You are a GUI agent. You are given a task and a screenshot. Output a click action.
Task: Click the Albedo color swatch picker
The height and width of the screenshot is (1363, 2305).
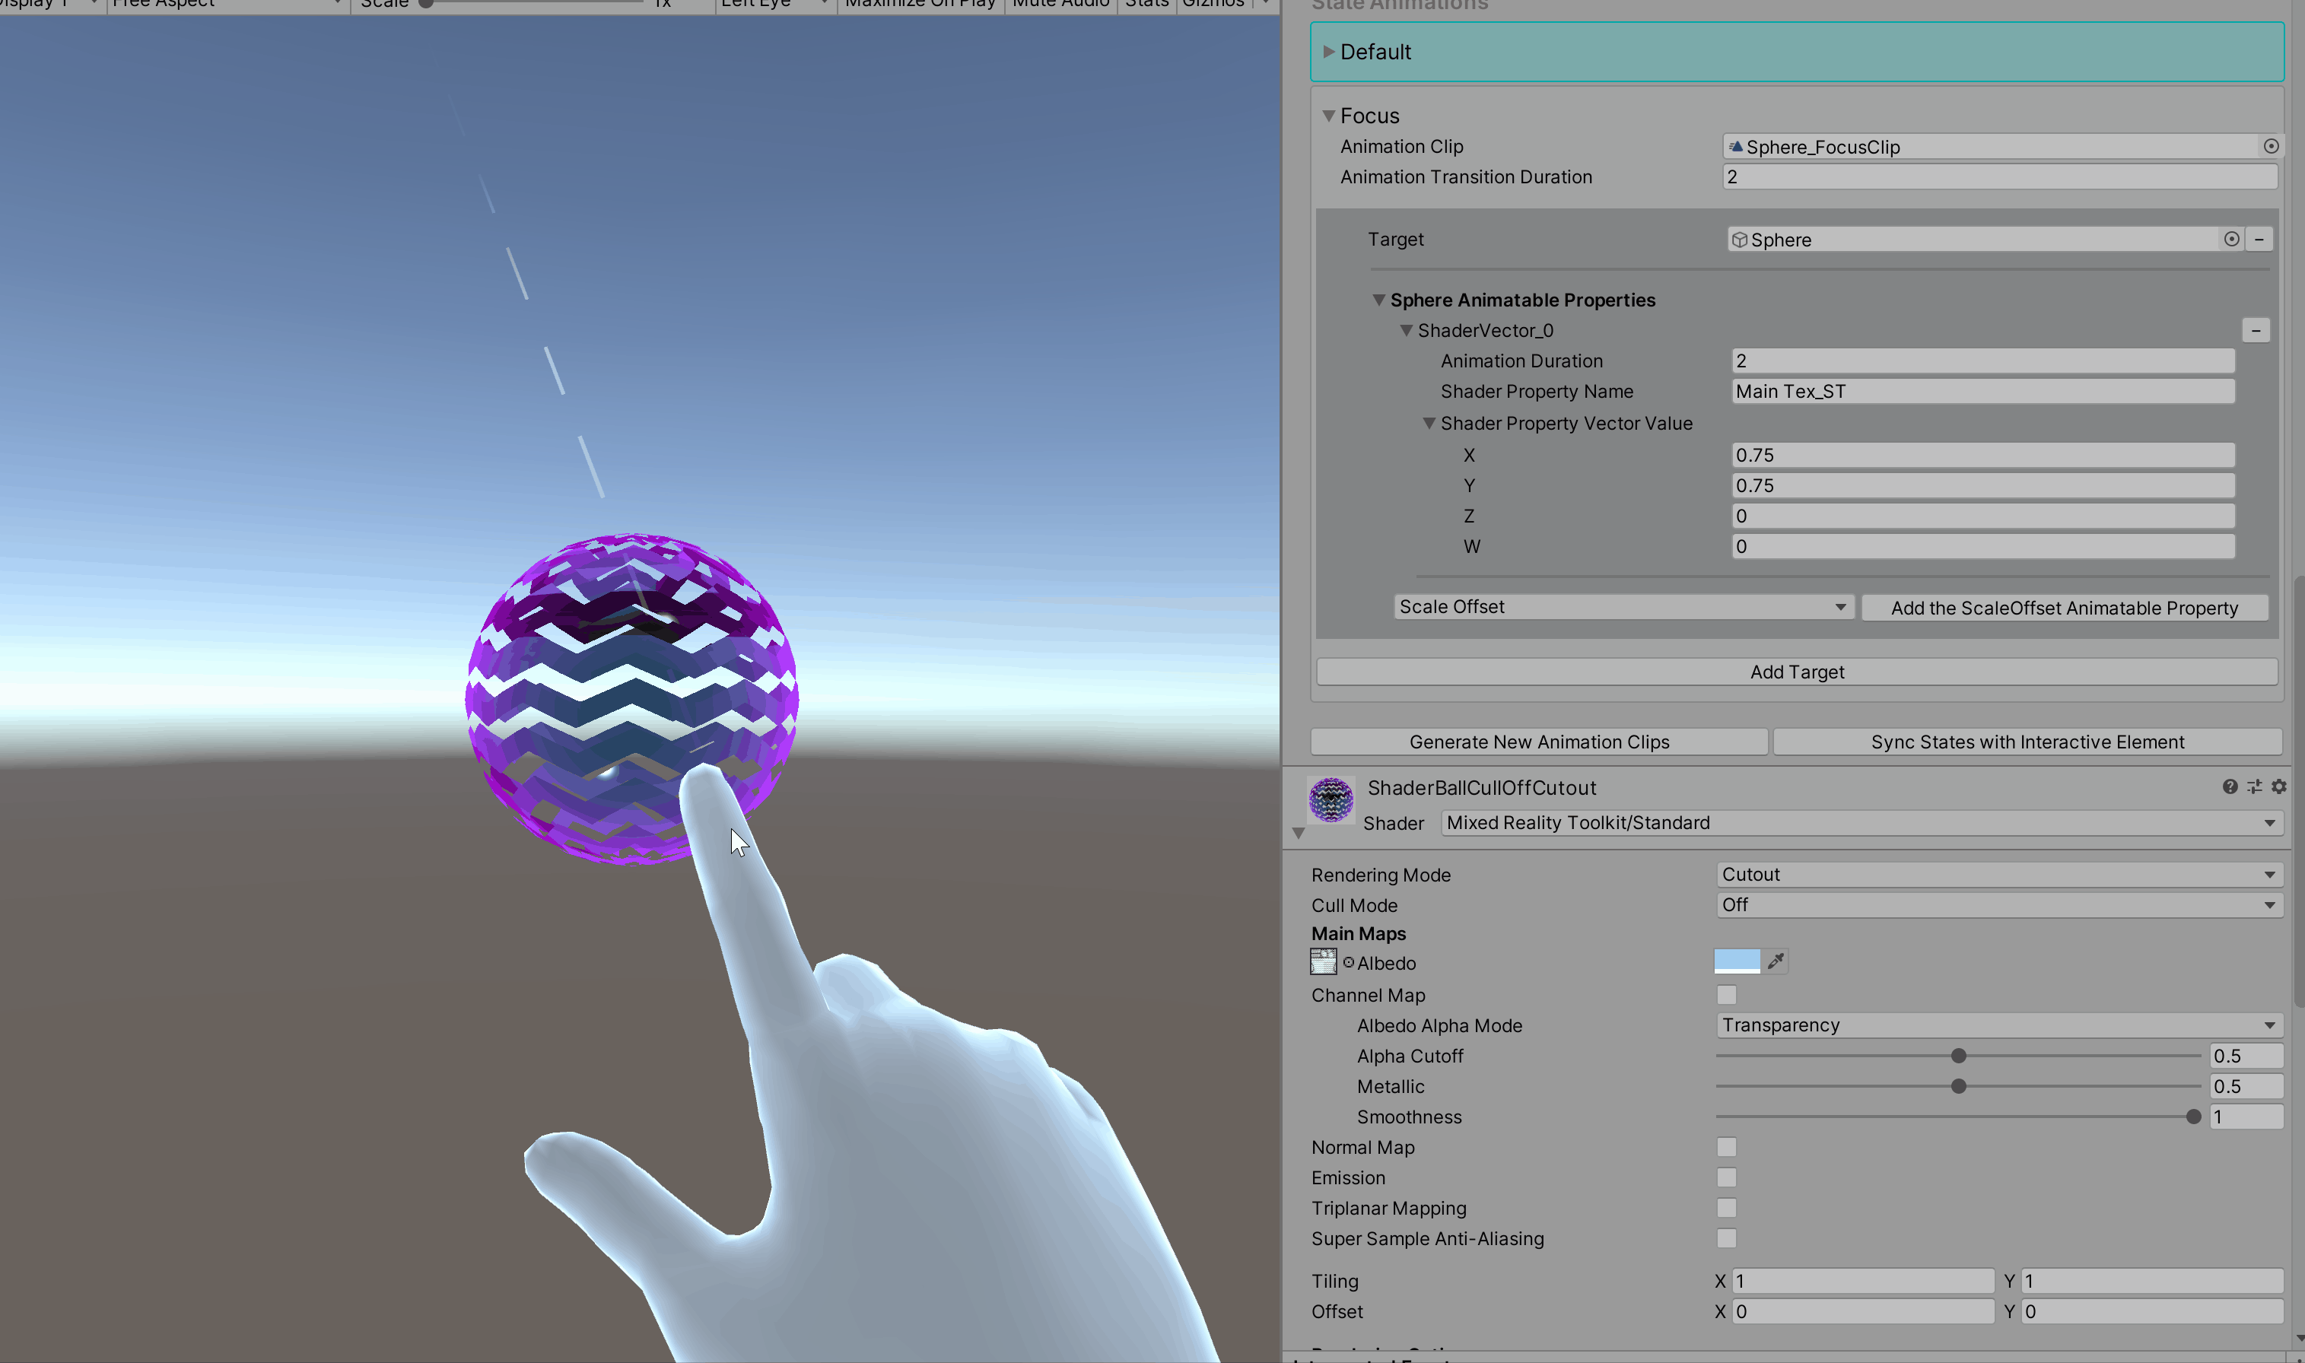tap(1739, 961)
